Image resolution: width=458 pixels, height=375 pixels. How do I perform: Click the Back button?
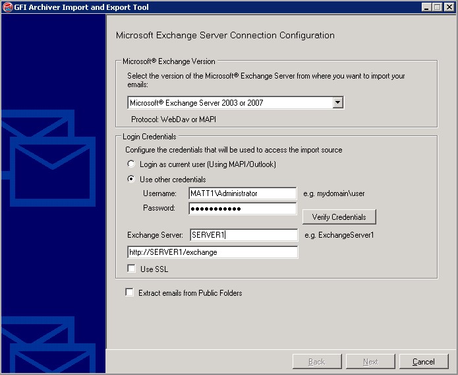click(317, 362)
